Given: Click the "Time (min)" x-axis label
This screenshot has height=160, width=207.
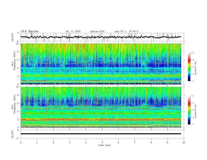Looking at the screenshot, I should 105,145.
